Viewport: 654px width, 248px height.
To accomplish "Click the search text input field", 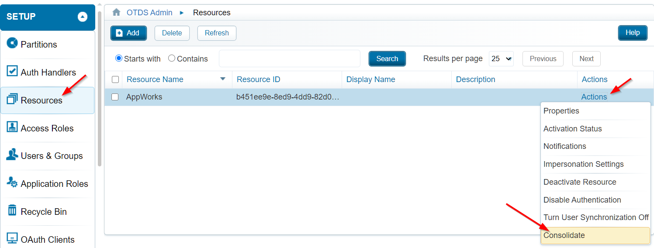I will click(289, 59).
